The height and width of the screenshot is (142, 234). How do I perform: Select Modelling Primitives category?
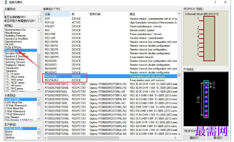[15, 36]
